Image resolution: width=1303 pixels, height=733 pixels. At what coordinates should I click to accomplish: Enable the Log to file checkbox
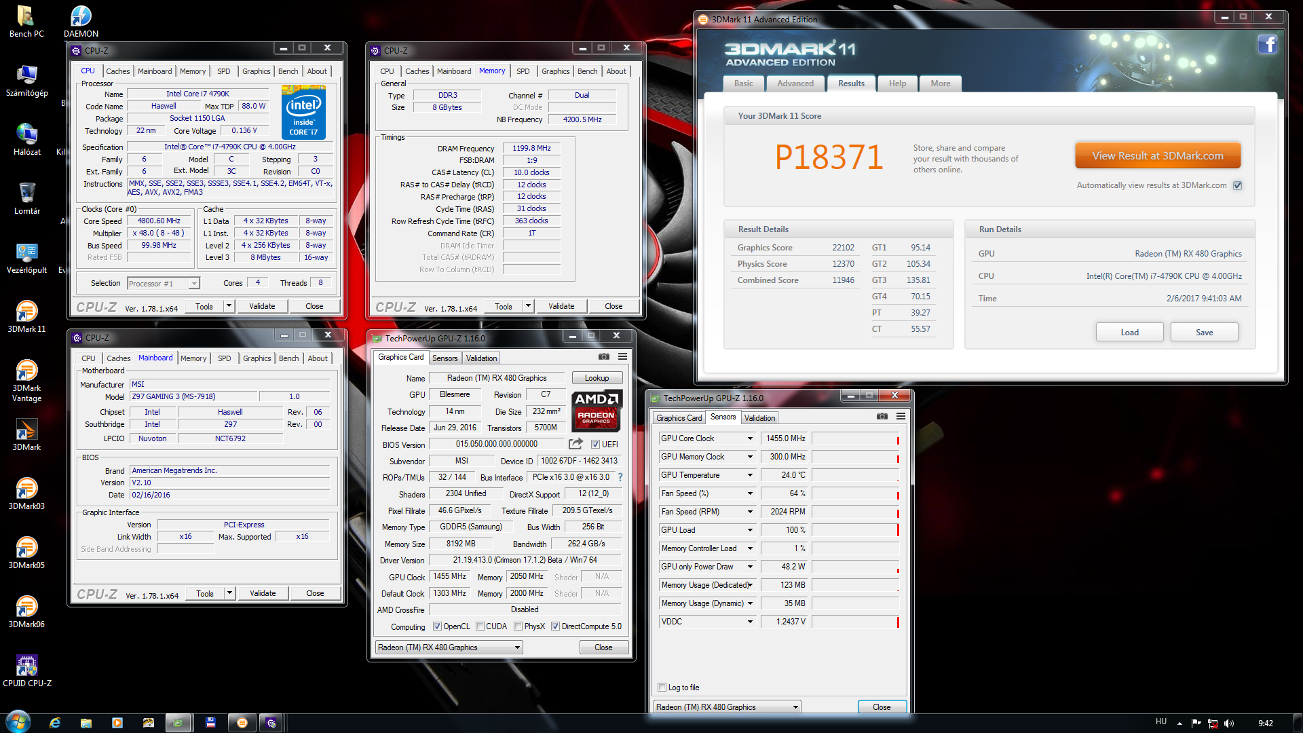point(662,688)
